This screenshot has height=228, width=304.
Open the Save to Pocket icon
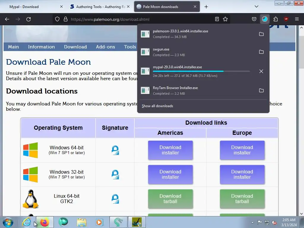(254, 19)
